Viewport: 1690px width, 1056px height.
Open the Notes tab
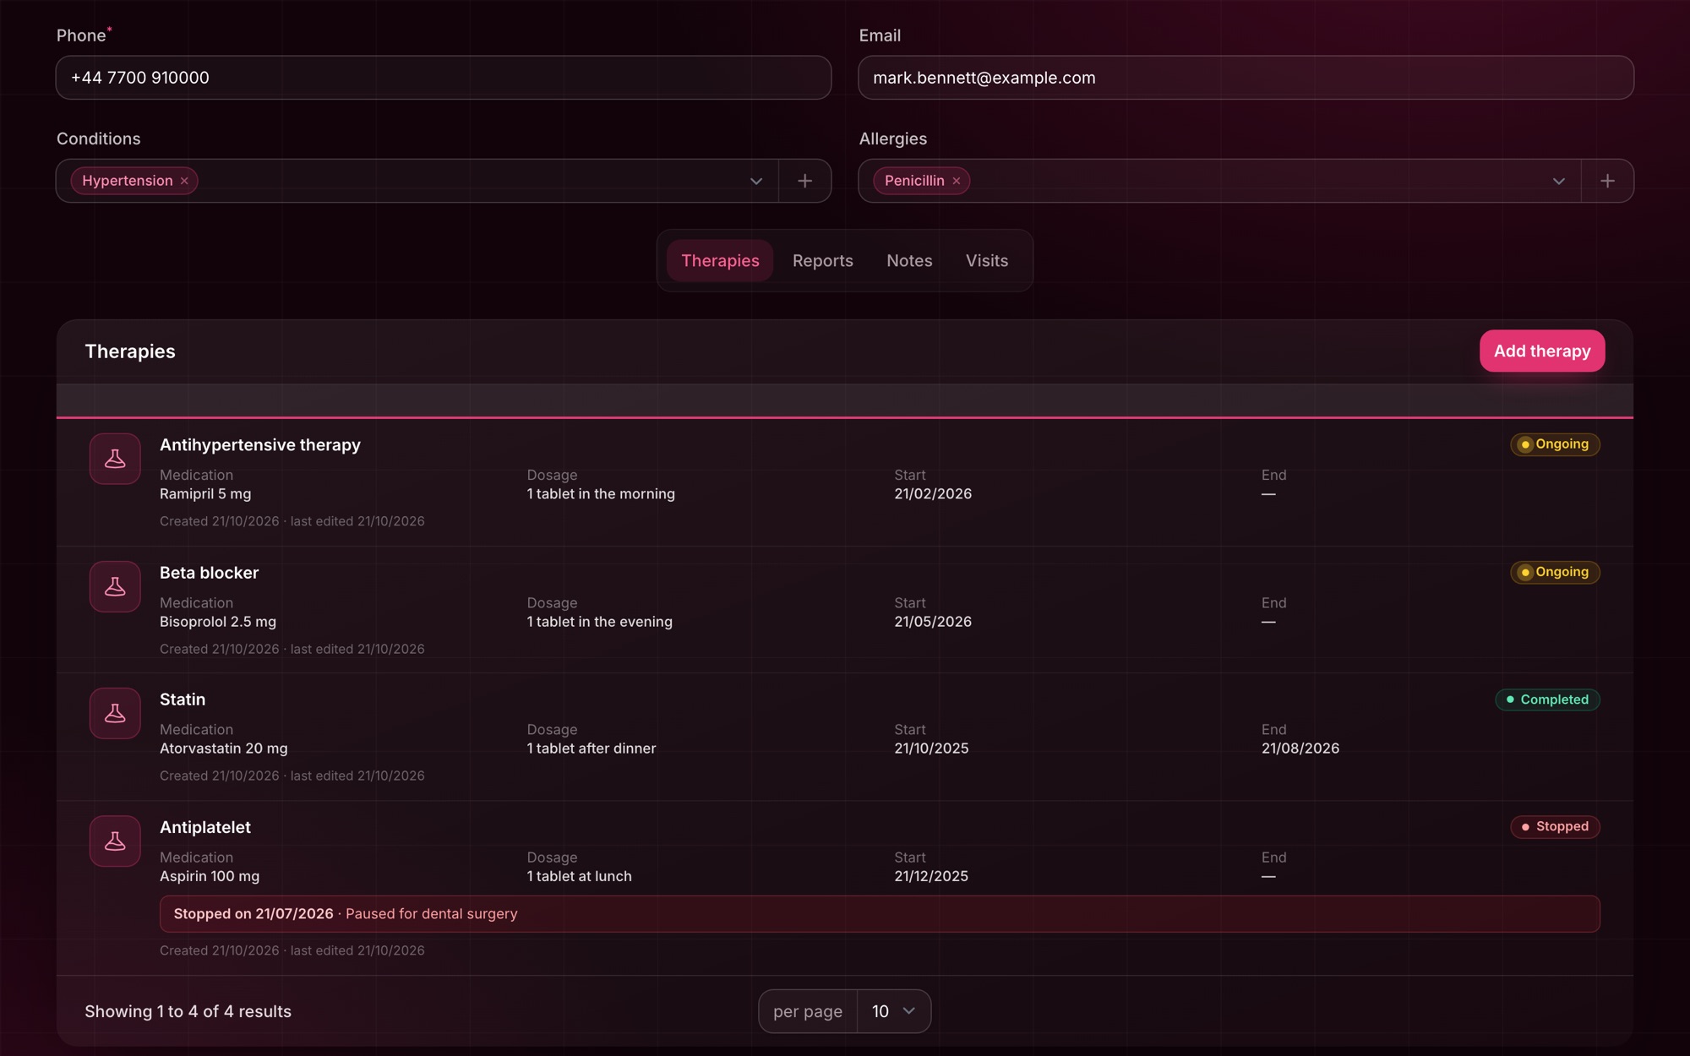click(x=909, y=260)
